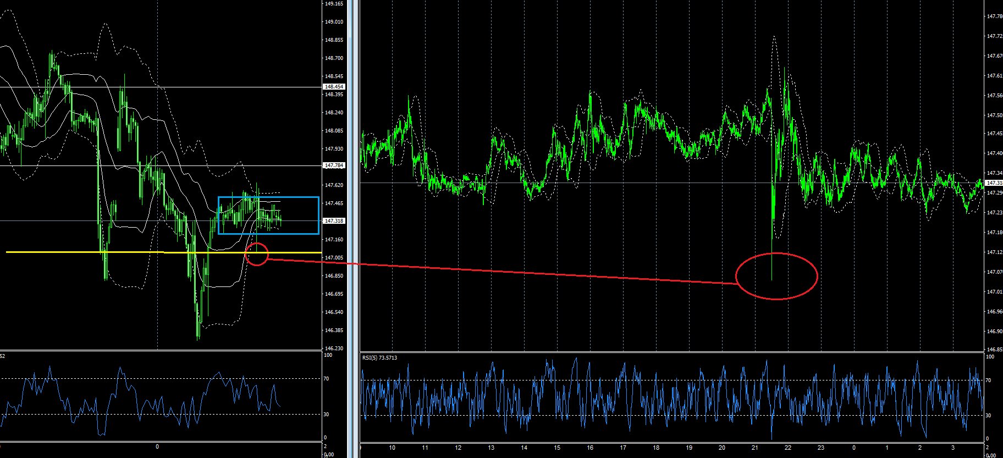Click the 146.385 price scale value
Screen dimensions: 1003x458
pyautogui.click(x=334, y=330)
